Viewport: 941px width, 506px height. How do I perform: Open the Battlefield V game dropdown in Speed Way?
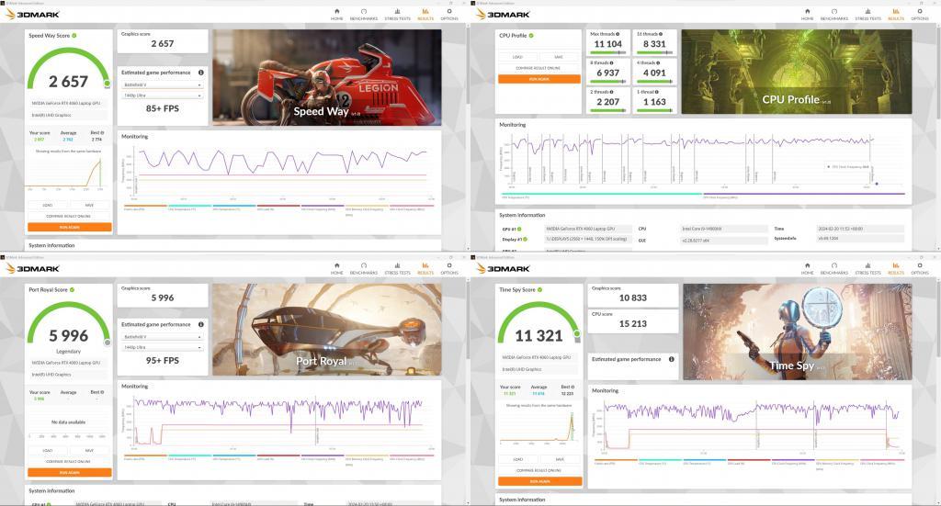(162, 84)
